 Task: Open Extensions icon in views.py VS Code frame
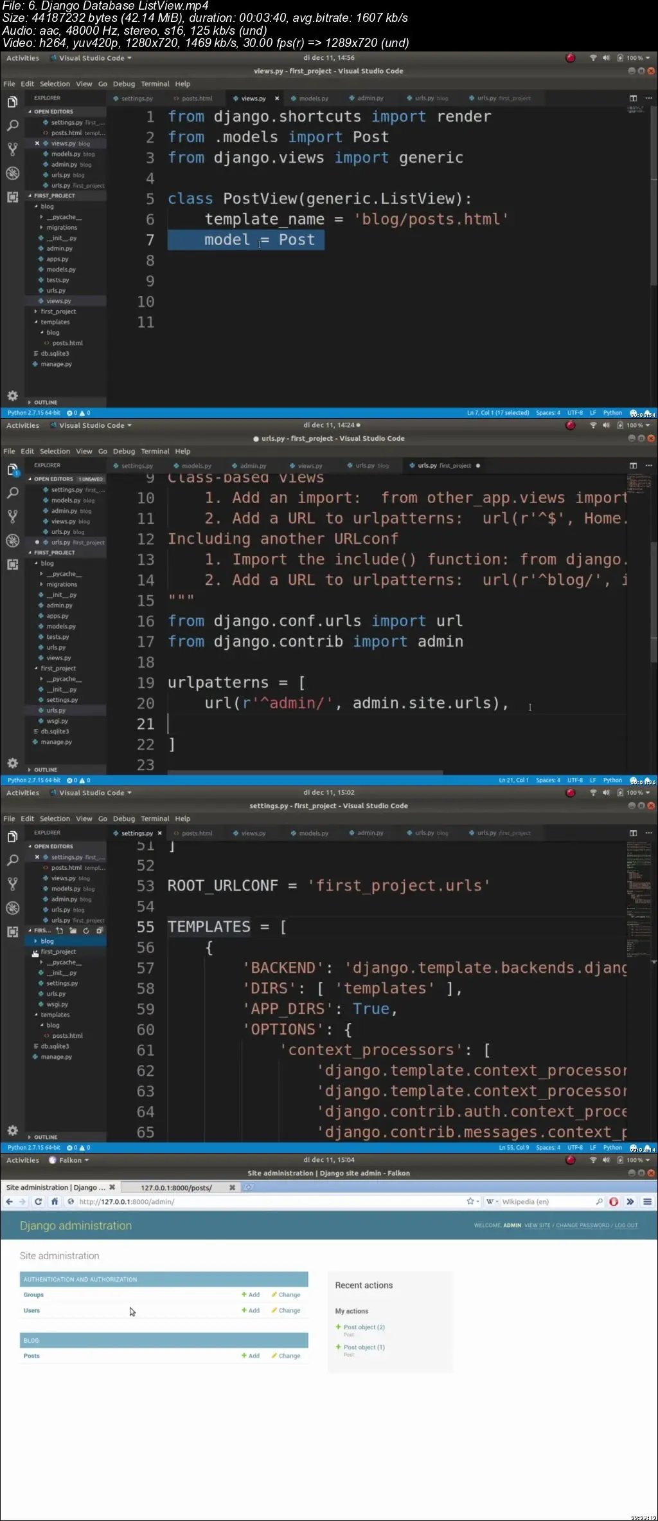tap(12, 197)
